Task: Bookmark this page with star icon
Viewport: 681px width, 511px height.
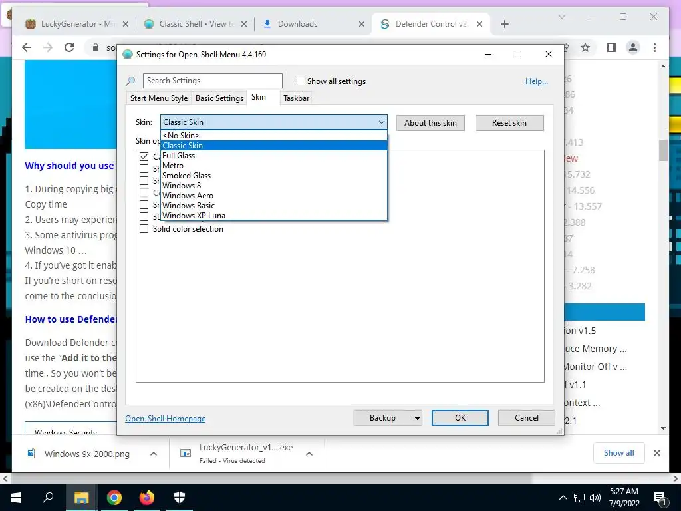Action: tap(585, 47)
